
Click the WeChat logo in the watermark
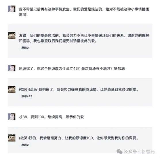click(x=119, y=152)
